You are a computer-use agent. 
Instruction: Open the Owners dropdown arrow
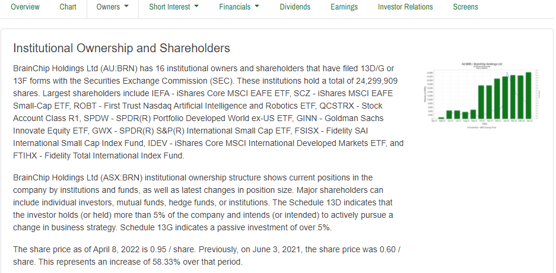(x=126, y=7)
